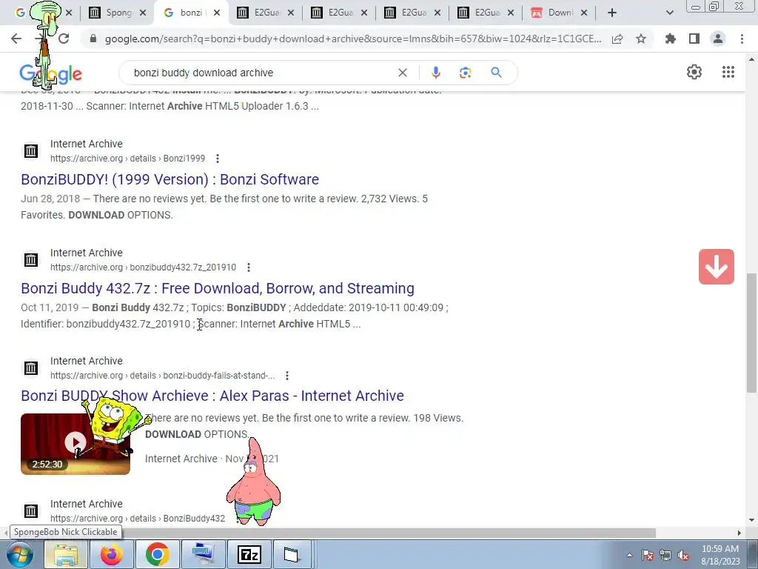Viewport: 758px width, 569px height.
Task: Open the Google apps grid
Action: (x=728, y=72)
